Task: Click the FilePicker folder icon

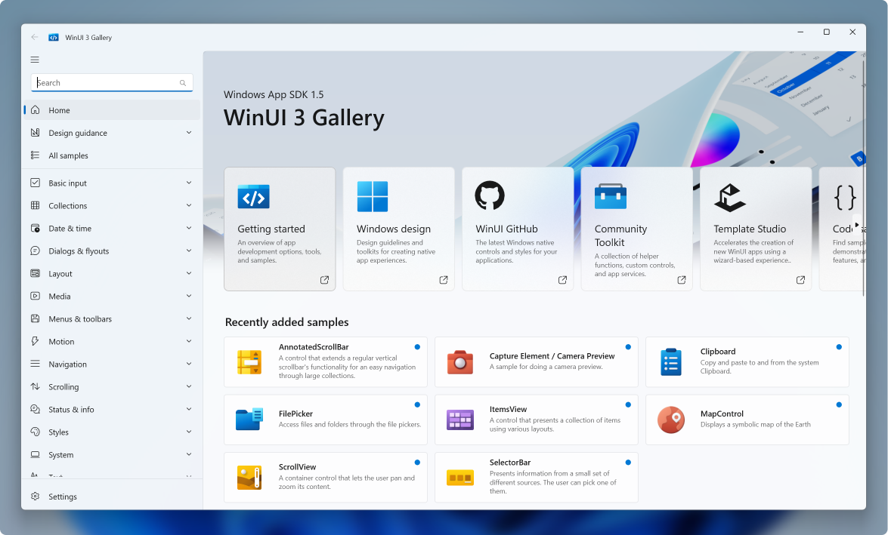Action: pyautogui.click(x=249, y=420)
